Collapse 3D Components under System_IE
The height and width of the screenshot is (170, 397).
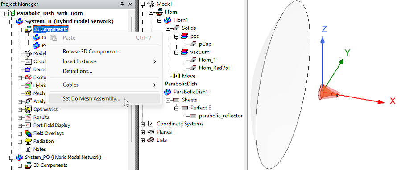point(20,29)
